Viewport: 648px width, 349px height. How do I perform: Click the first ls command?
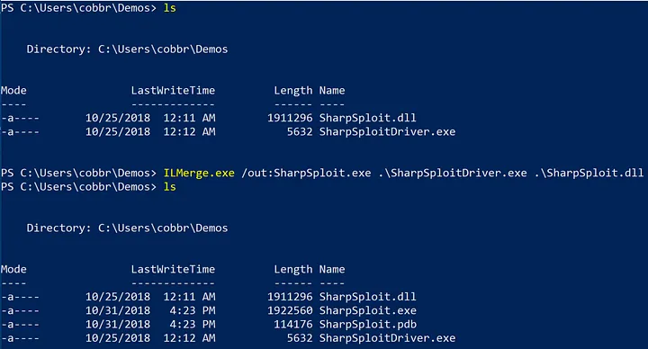[x=170, y=8]
